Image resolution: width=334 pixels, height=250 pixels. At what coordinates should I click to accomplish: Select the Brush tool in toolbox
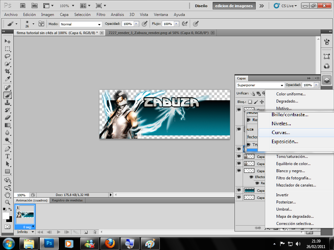(8, 95)
